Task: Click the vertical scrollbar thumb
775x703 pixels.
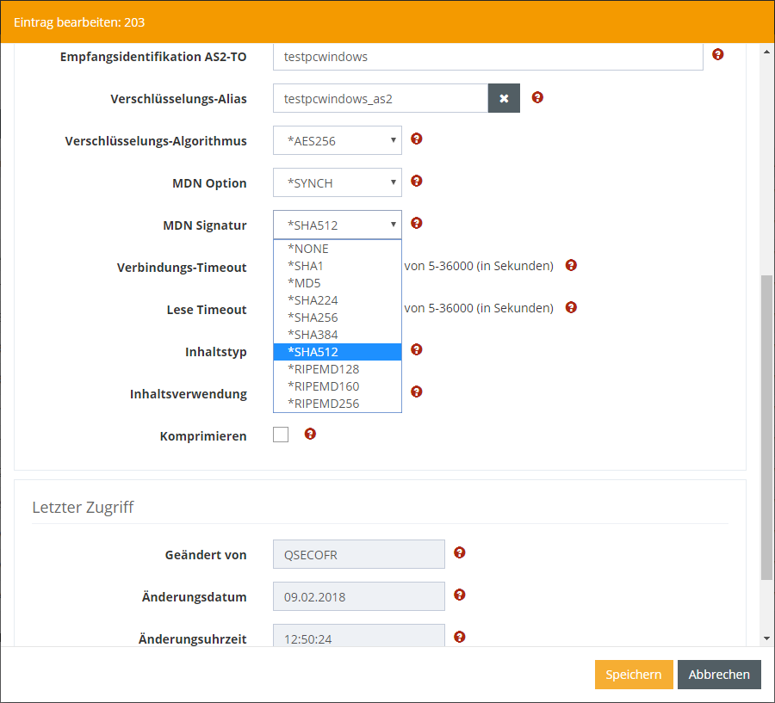Action: [x=766, y=426]
